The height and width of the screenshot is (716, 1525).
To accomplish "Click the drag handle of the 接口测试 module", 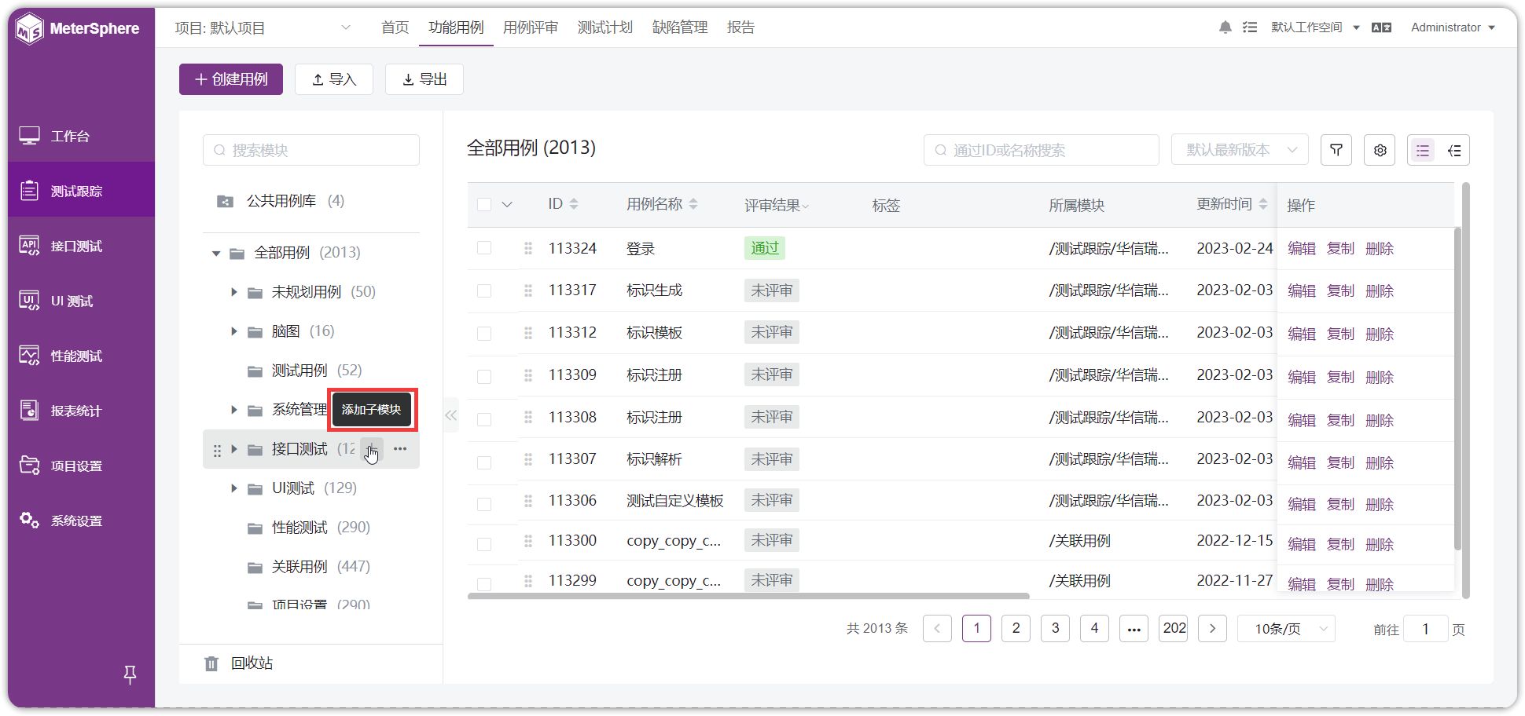I will (217, 451).
